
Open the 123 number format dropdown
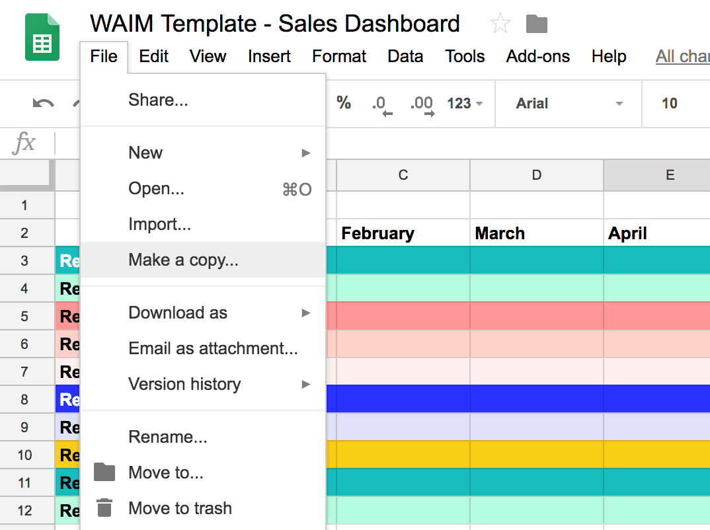click(x=465, y=104)
